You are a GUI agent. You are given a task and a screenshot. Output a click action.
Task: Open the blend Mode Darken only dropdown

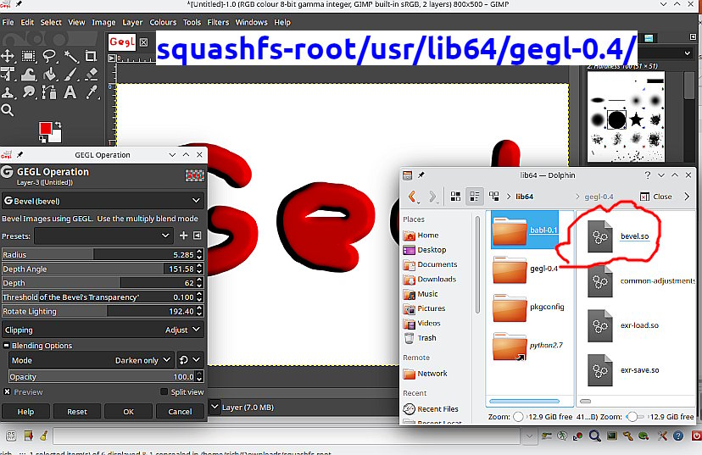(x=92, y=360)
